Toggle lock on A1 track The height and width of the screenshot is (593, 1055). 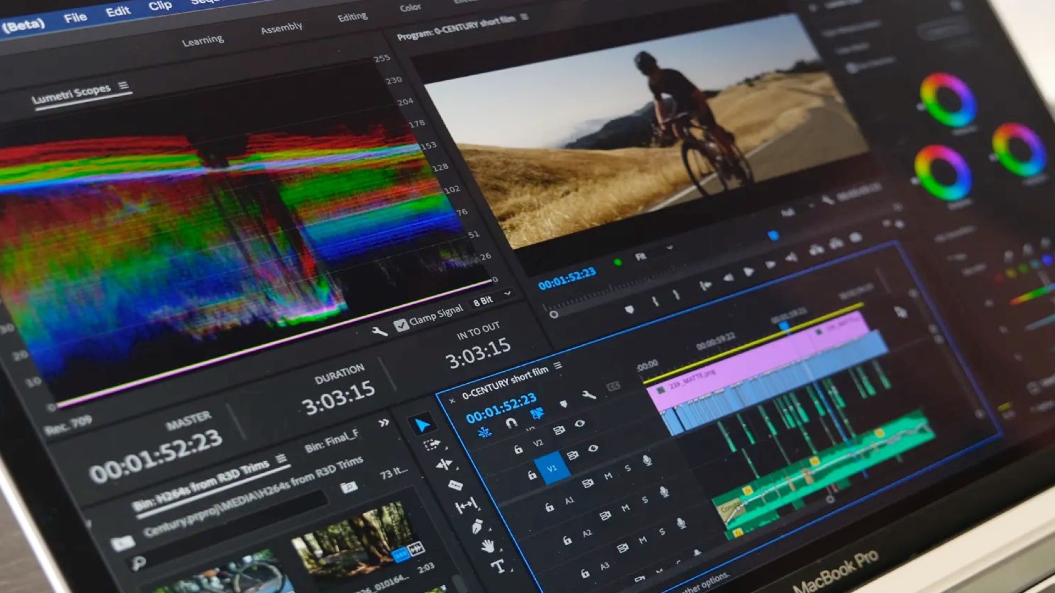(549, 507)
